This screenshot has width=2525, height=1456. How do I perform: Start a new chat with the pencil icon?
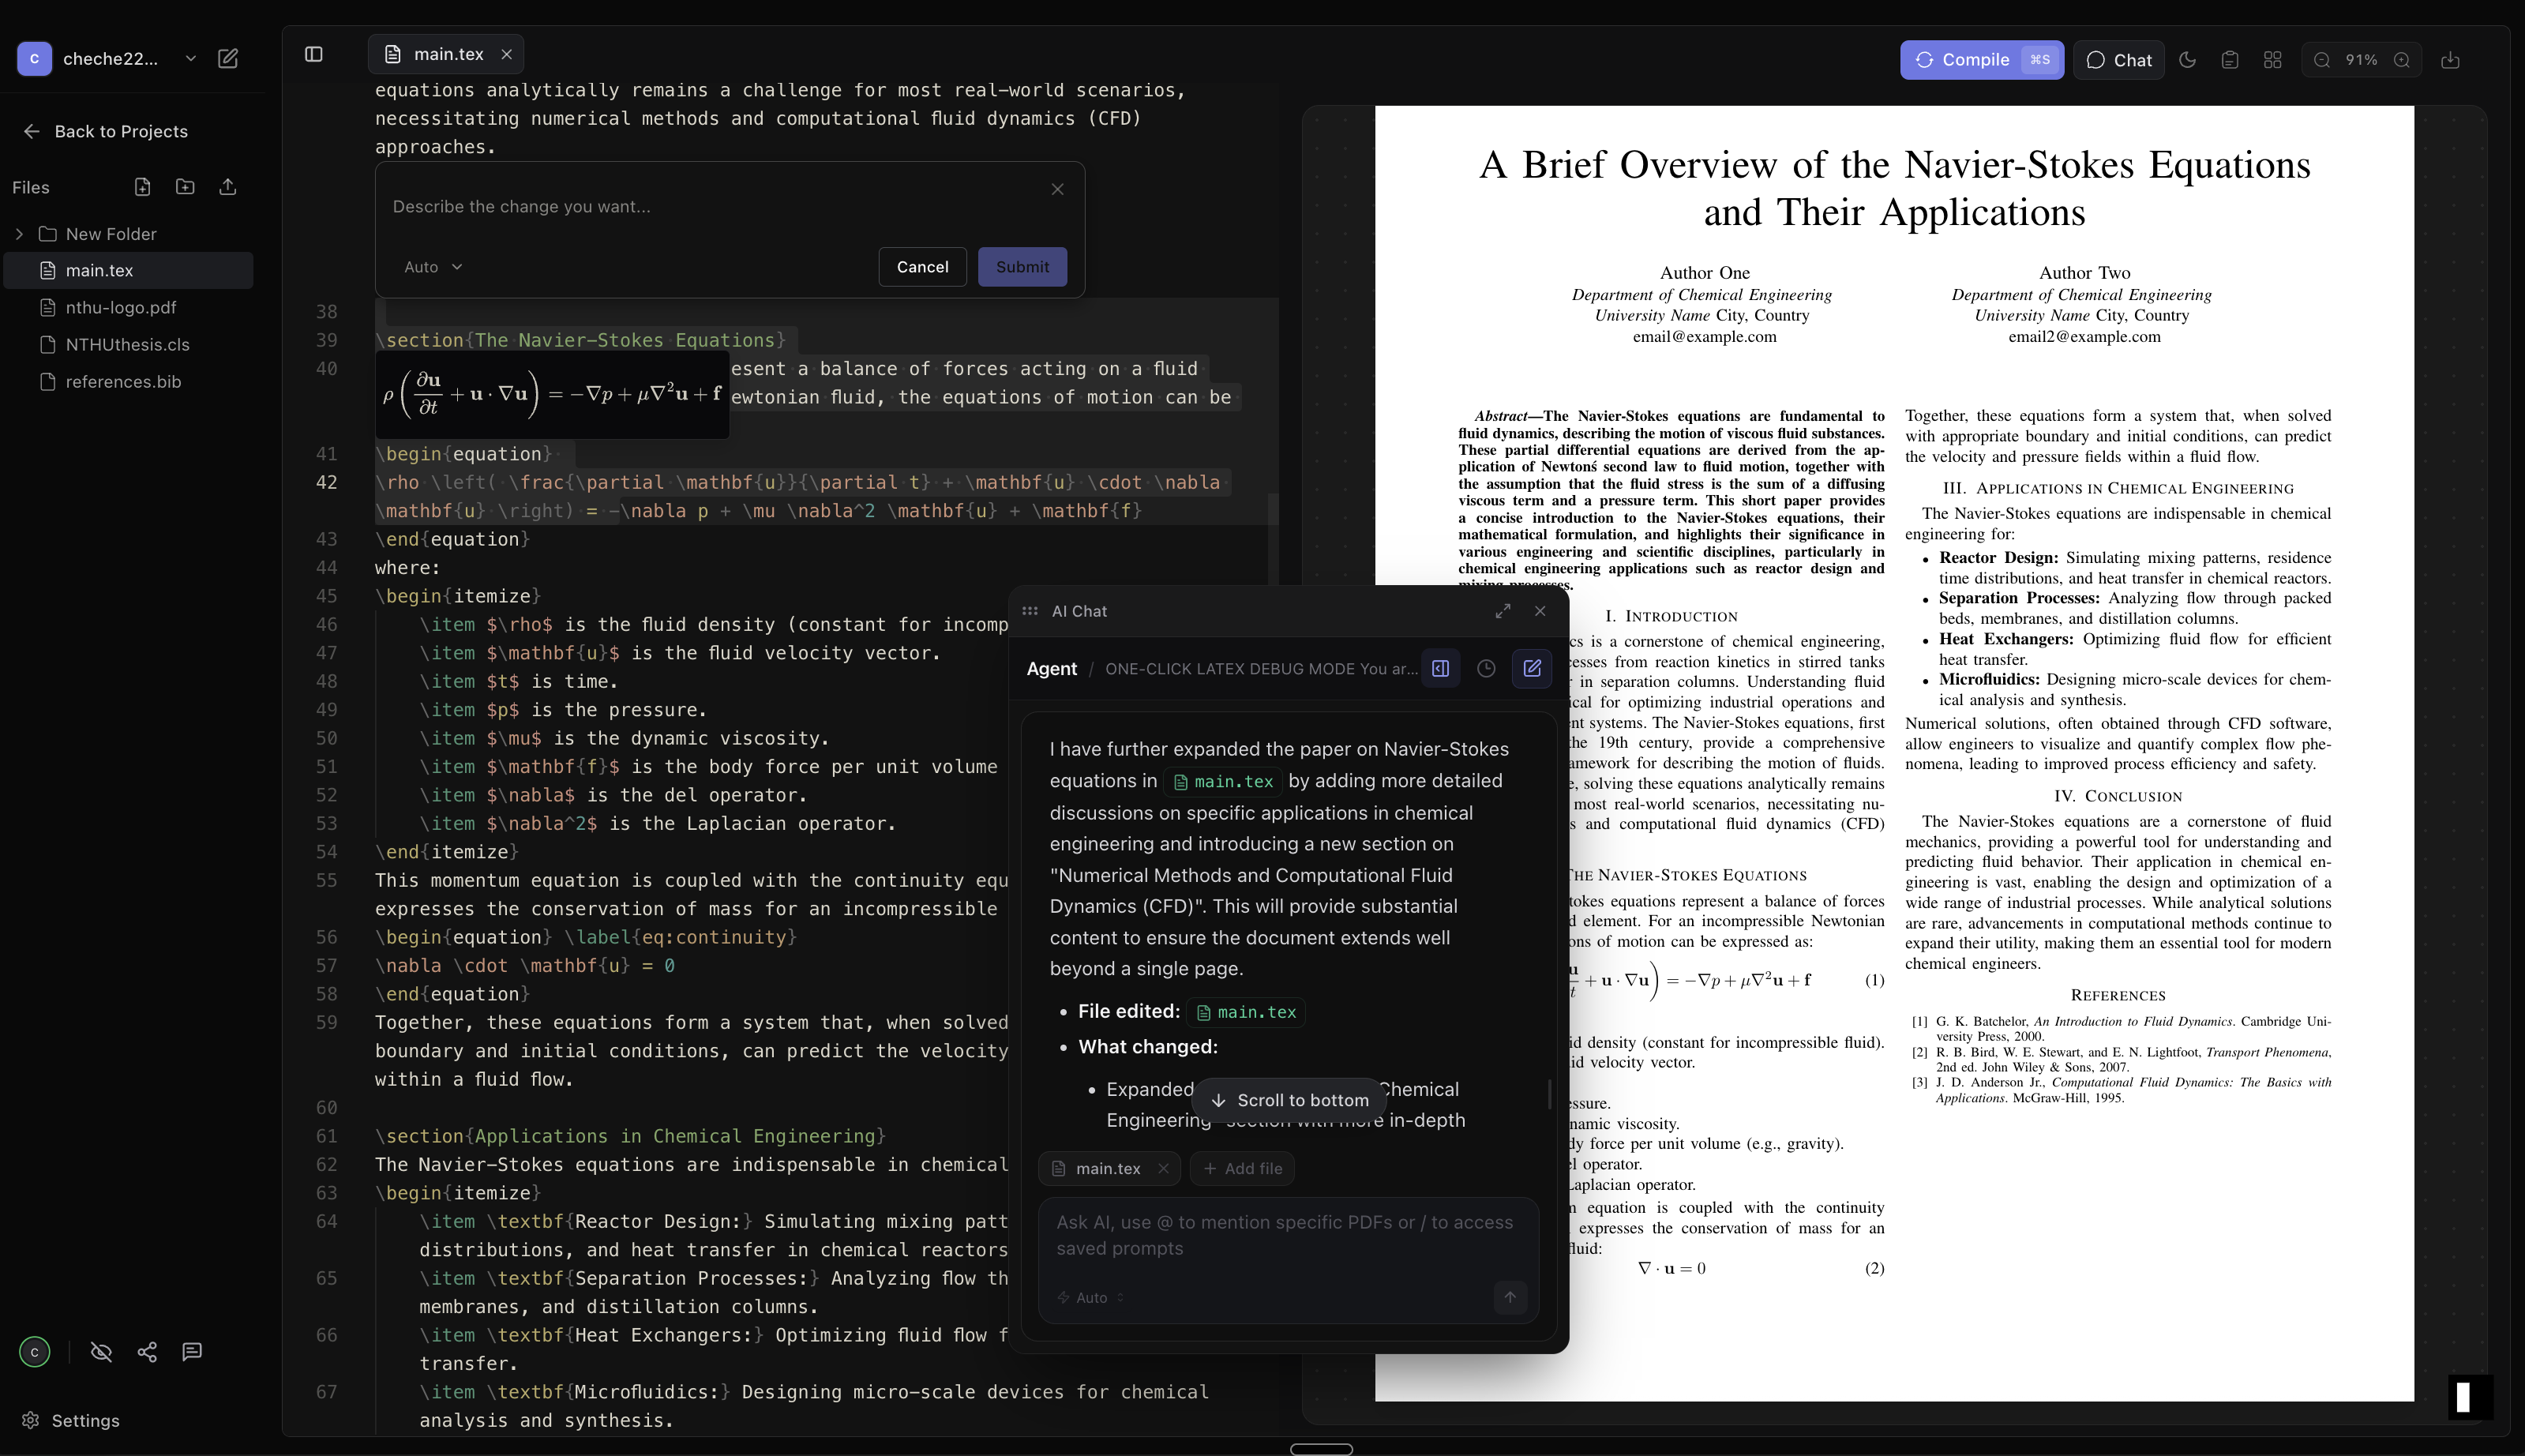pyautogui.click(x=1532, y=668)
